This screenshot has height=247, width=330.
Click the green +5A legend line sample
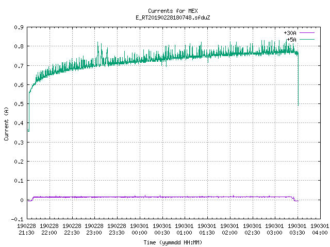(x=307, y=39)
